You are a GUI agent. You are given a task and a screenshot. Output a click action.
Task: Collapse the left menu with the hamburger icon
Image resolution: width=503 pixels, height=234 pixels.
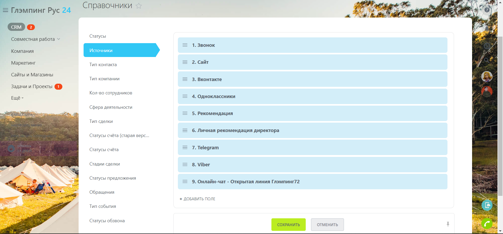pyautogui.click(x=6, y=10)
